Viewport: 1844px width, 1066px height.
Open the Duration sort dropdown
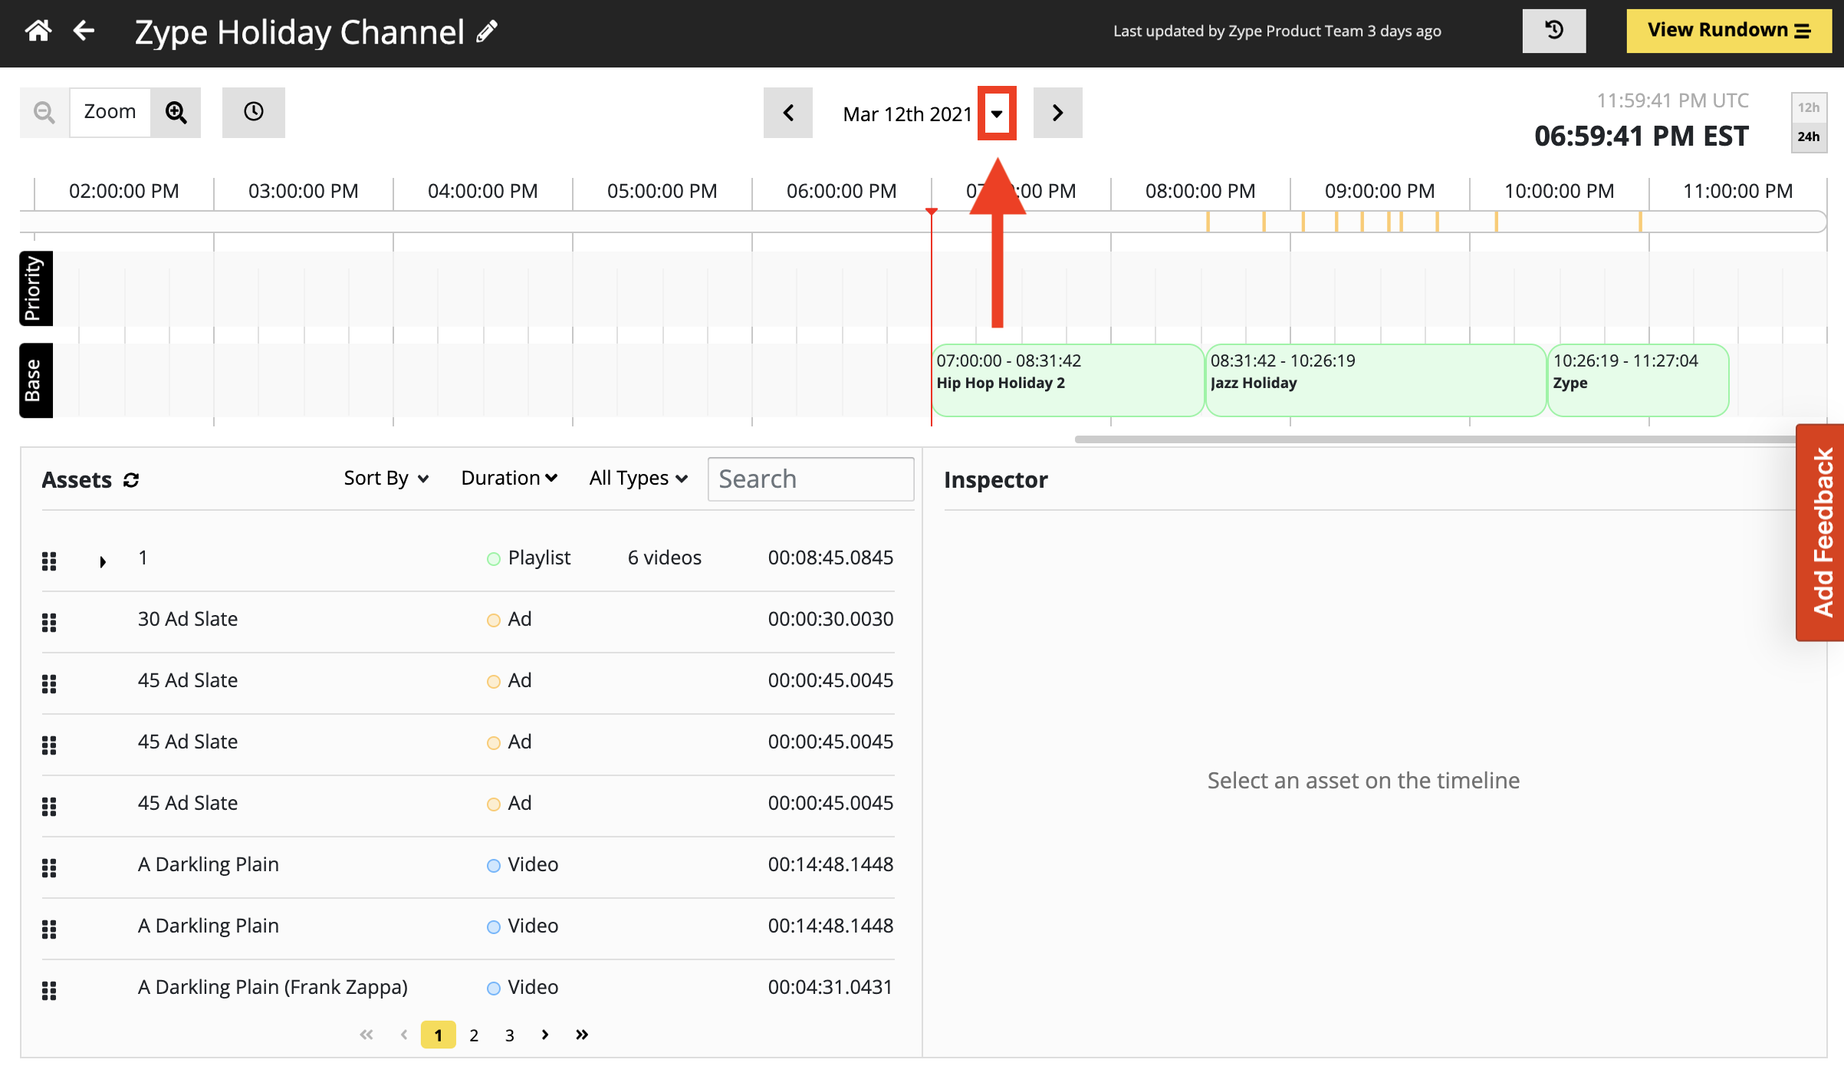point(509,479)
